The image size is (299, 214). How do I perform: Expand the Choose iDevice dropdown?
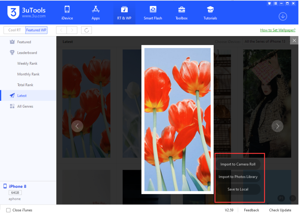(x=266, y=41)
